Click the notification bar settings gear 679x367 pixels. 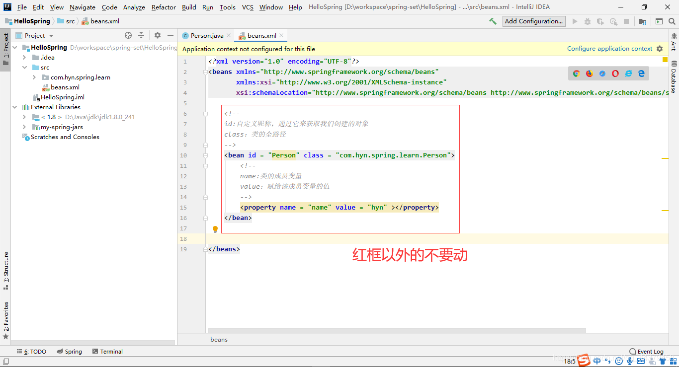click(660, 49)
